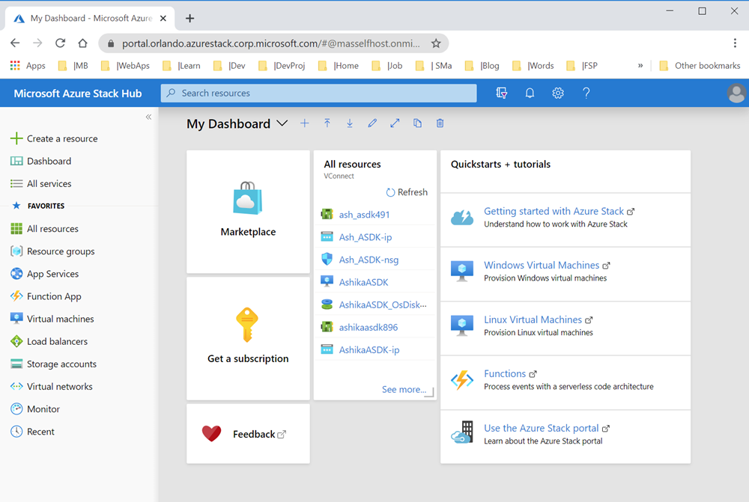749x502 pixels.
Task: Open the bookmarks overflow chevron
Action: [x=640, y=66]
